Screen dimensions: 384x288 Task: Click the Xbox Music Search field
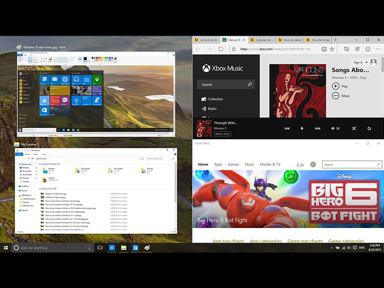(226, 84)
